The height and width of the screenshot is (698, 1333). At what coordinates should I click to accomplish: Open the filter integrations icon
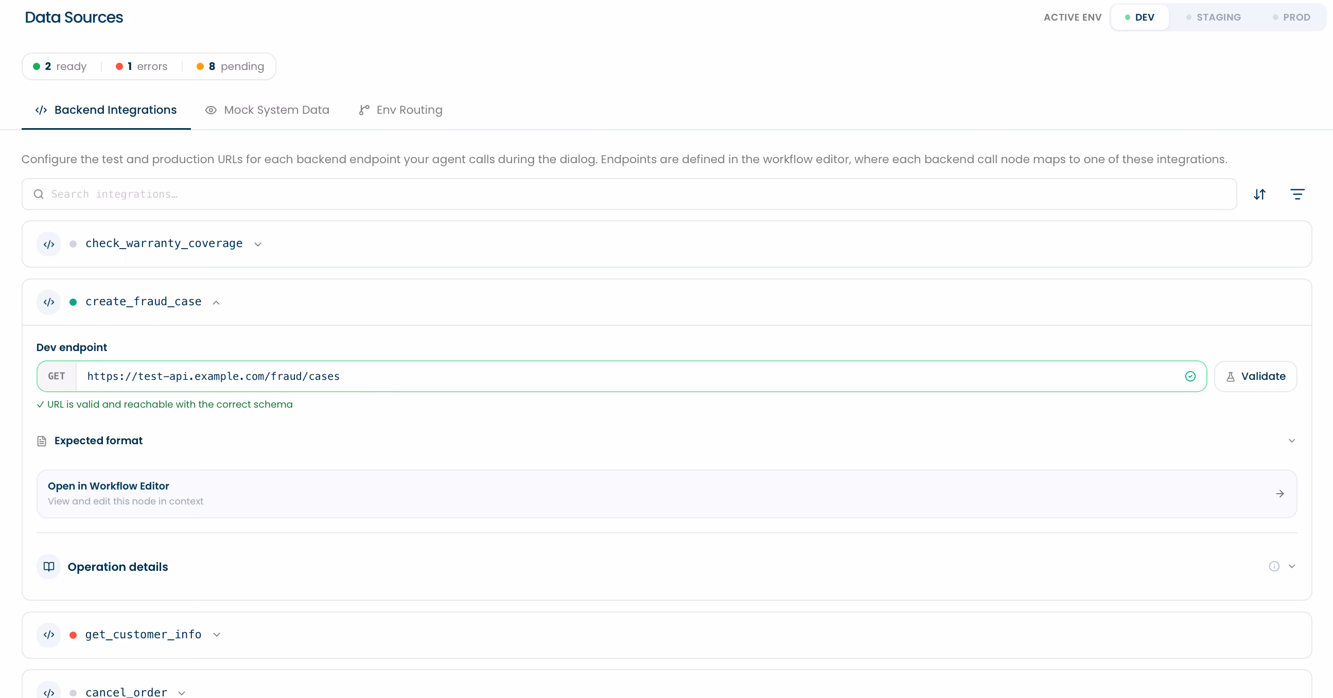click(1297, 194)
